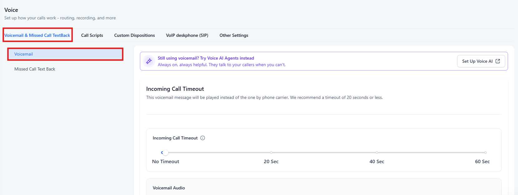The image size is (518, 195).
Task: Click the info icon next to Incoming Call Timeout
Action: (203, 138)
